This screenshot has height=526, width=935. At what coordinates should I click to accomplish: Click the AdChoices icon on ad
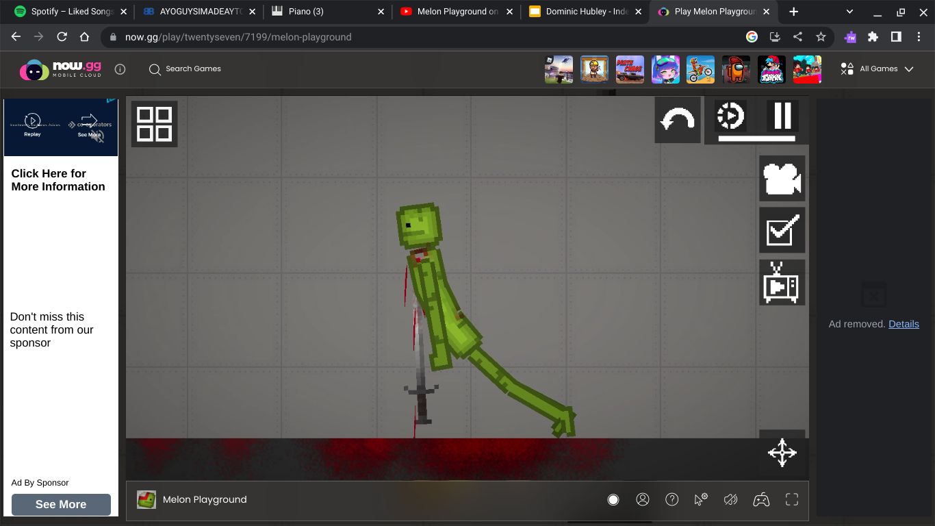pyautogui.click(x=112, y=101)
